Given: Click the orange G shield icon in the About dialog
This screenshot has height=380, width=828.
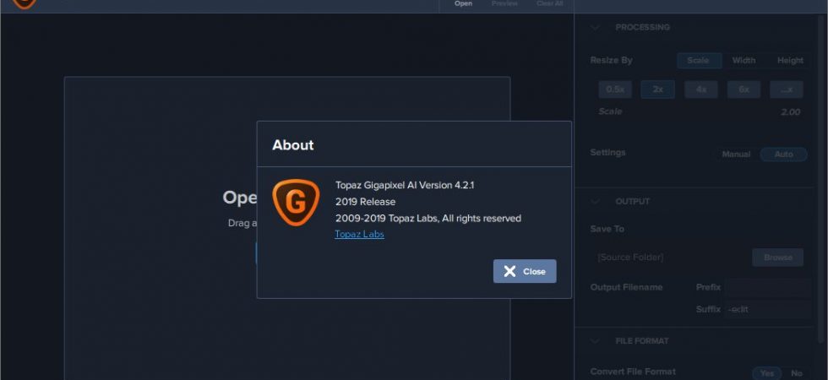Looking at the screenshot, I should 296,203.
